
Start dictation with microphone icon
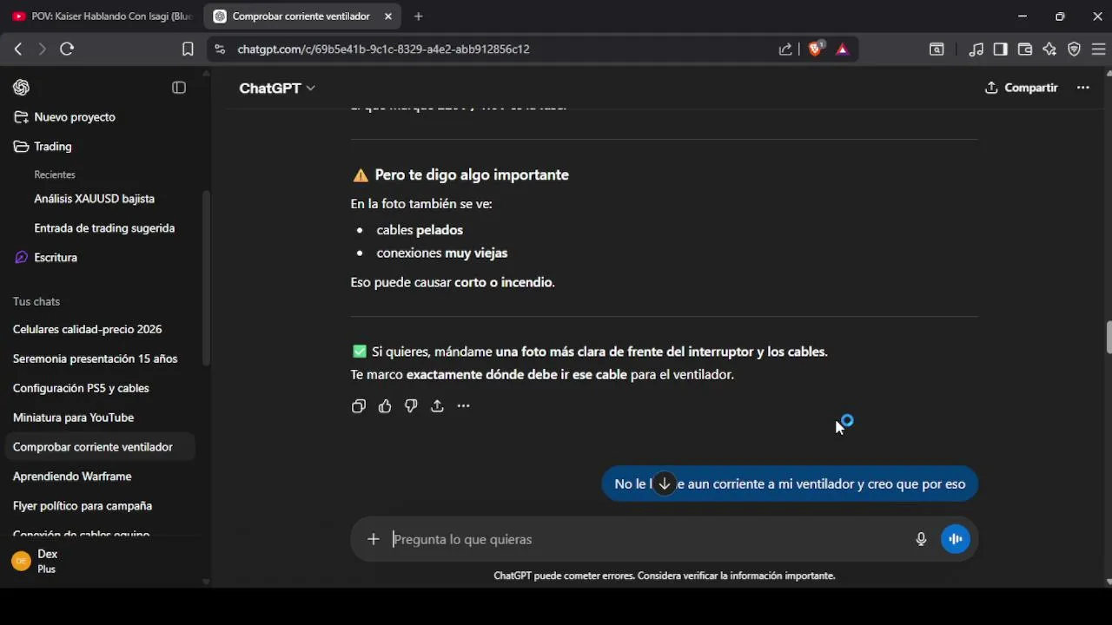point(921,540)
